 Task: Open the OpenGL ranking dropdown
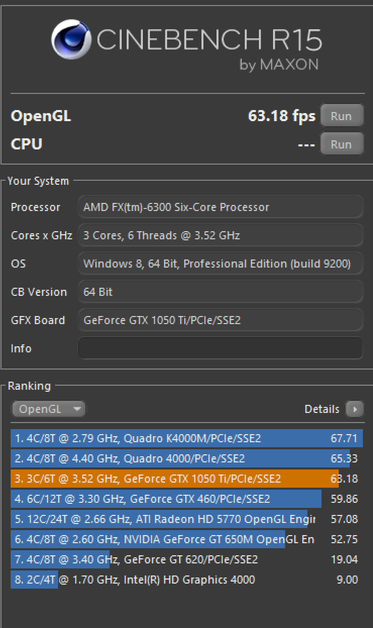click(48, 409)
